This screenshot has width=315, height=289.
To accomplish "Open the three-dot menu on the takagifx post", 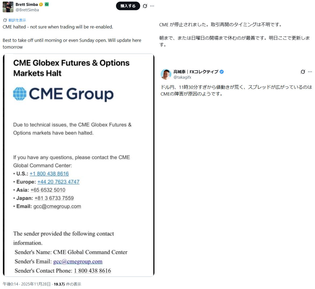I will tap(310, 72).
